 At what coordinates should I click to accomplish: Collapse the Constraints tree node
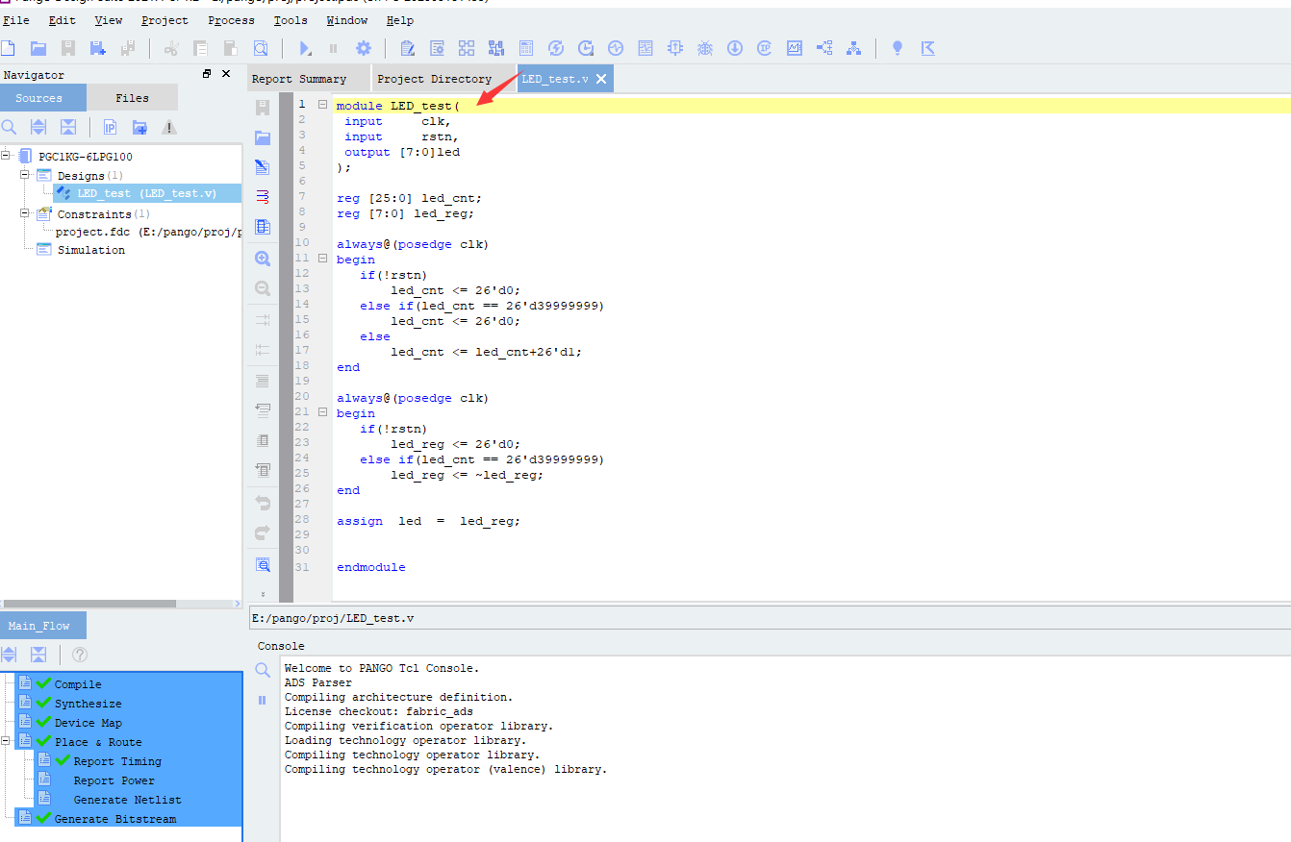[25, 212]
